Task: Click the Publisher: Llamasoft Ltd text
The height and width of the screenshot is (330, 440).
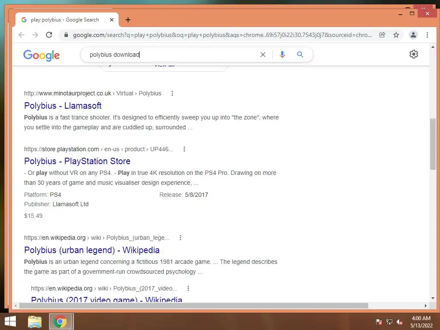Action: (56, 204)
